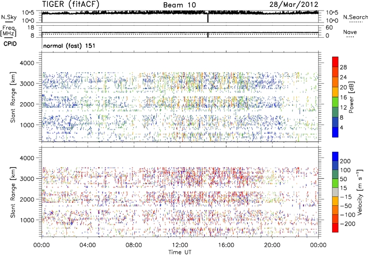Image resolution: width=368 pixels, height=255 pixels.
Task: Click the Beam 10 label
Action: 179,5
